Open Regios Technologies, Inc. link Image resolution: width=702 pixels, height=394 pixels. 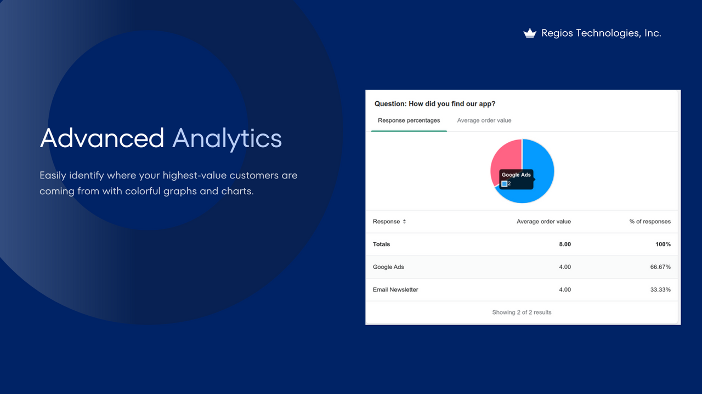coord(601,33)
